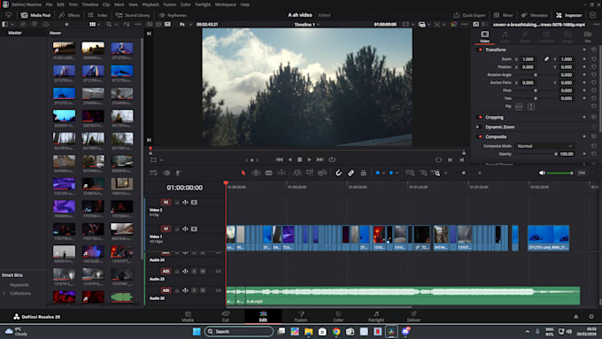Viewport: 602px width, 339px height.
Task: Click the Custom Zoom magnifier icon
Action: tap(436, 173)
